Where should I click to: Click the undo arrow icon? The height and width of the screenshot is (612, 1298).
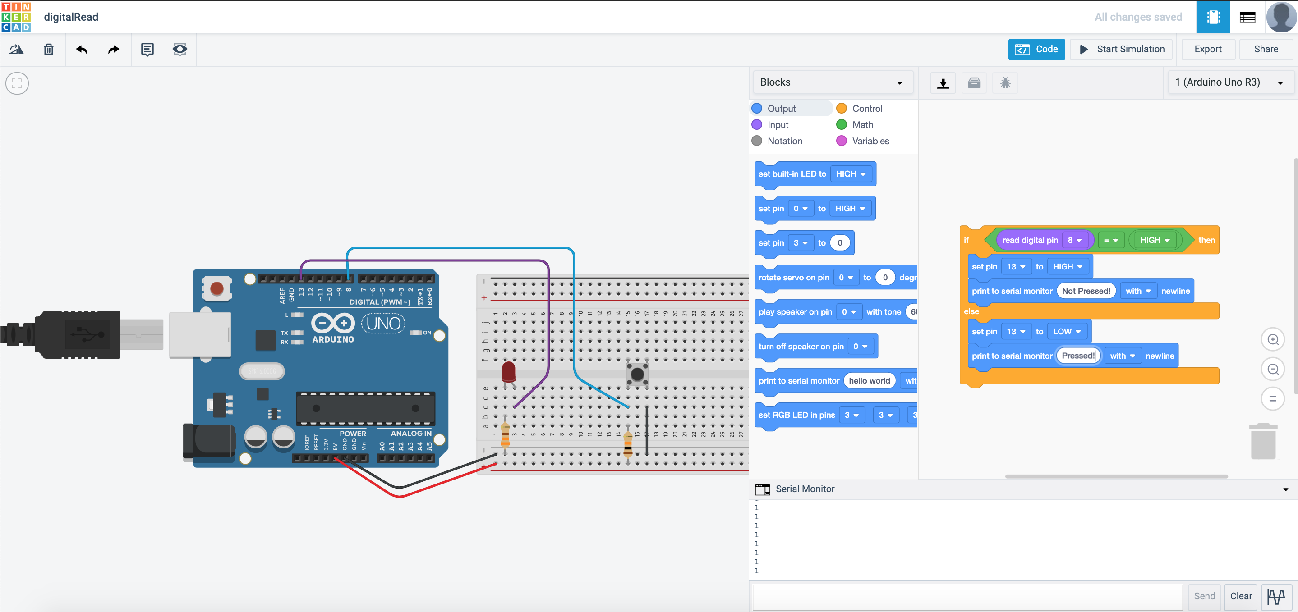pyautogui.click(x=82, y=50)
